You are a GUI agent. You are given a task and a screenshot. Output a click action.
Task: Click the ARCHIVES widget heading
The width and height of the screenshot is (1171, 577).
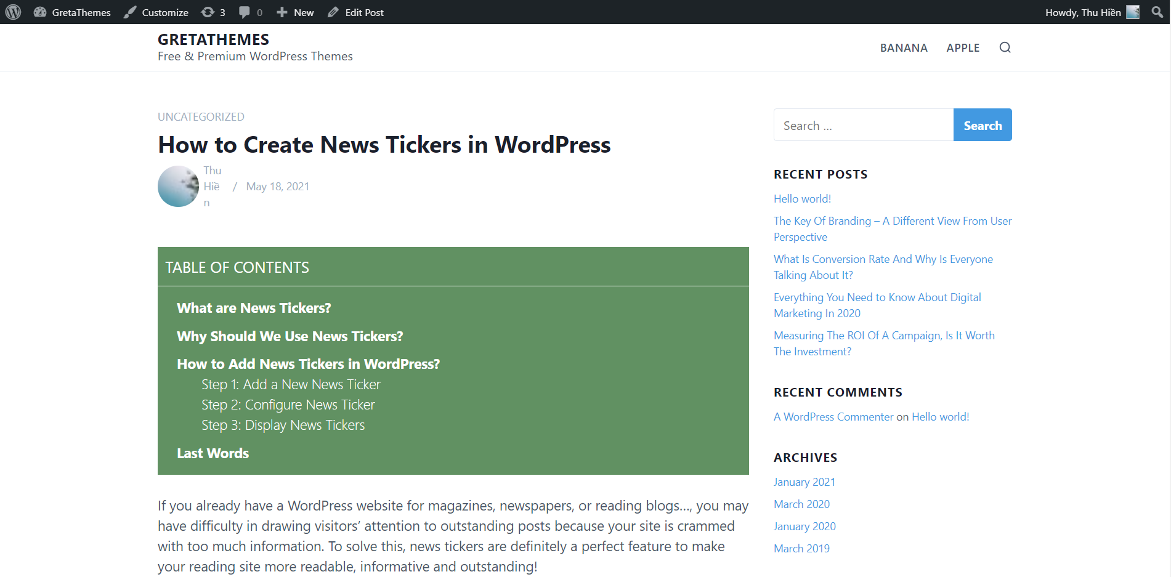click(x=805, y=458)
